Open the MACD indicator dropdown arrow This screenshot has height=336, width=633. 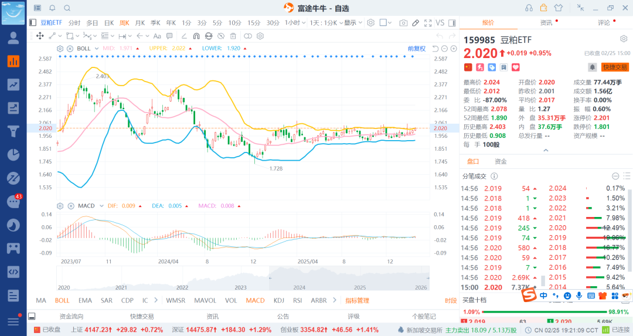coord(101,206)
